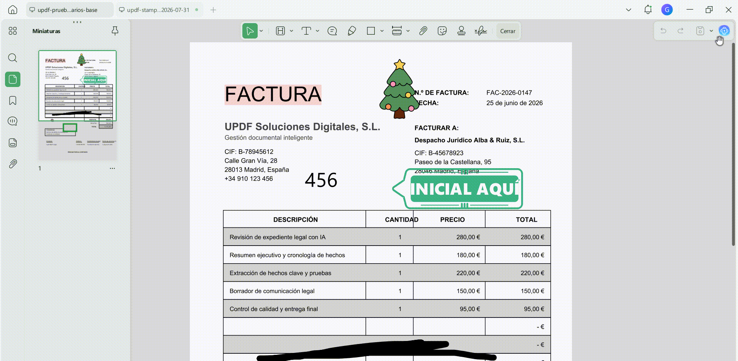The image size is (738, 361).
Task: Open the notifications bell
Action: point(648,10)
